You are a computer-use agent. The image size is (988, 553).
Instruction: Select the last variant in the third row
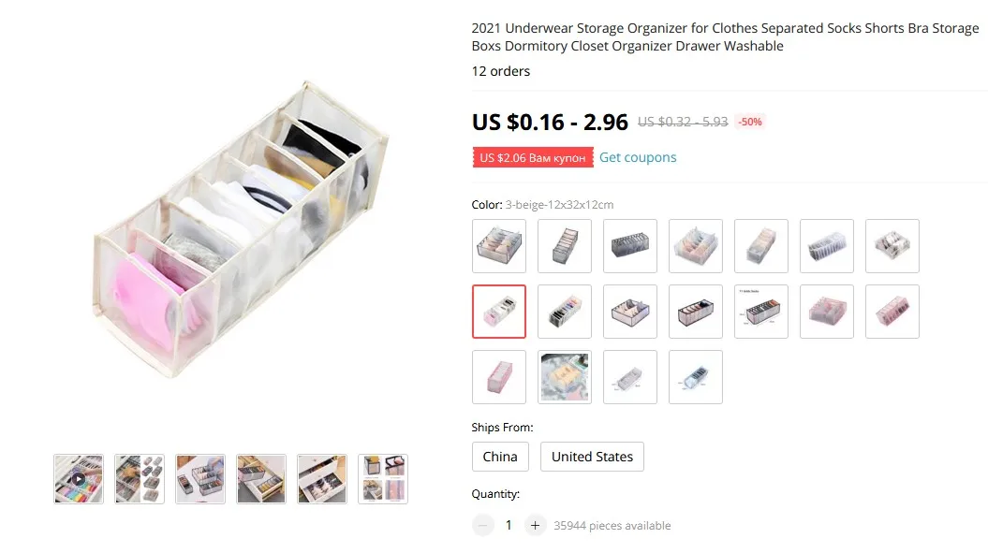pos(696,377)
